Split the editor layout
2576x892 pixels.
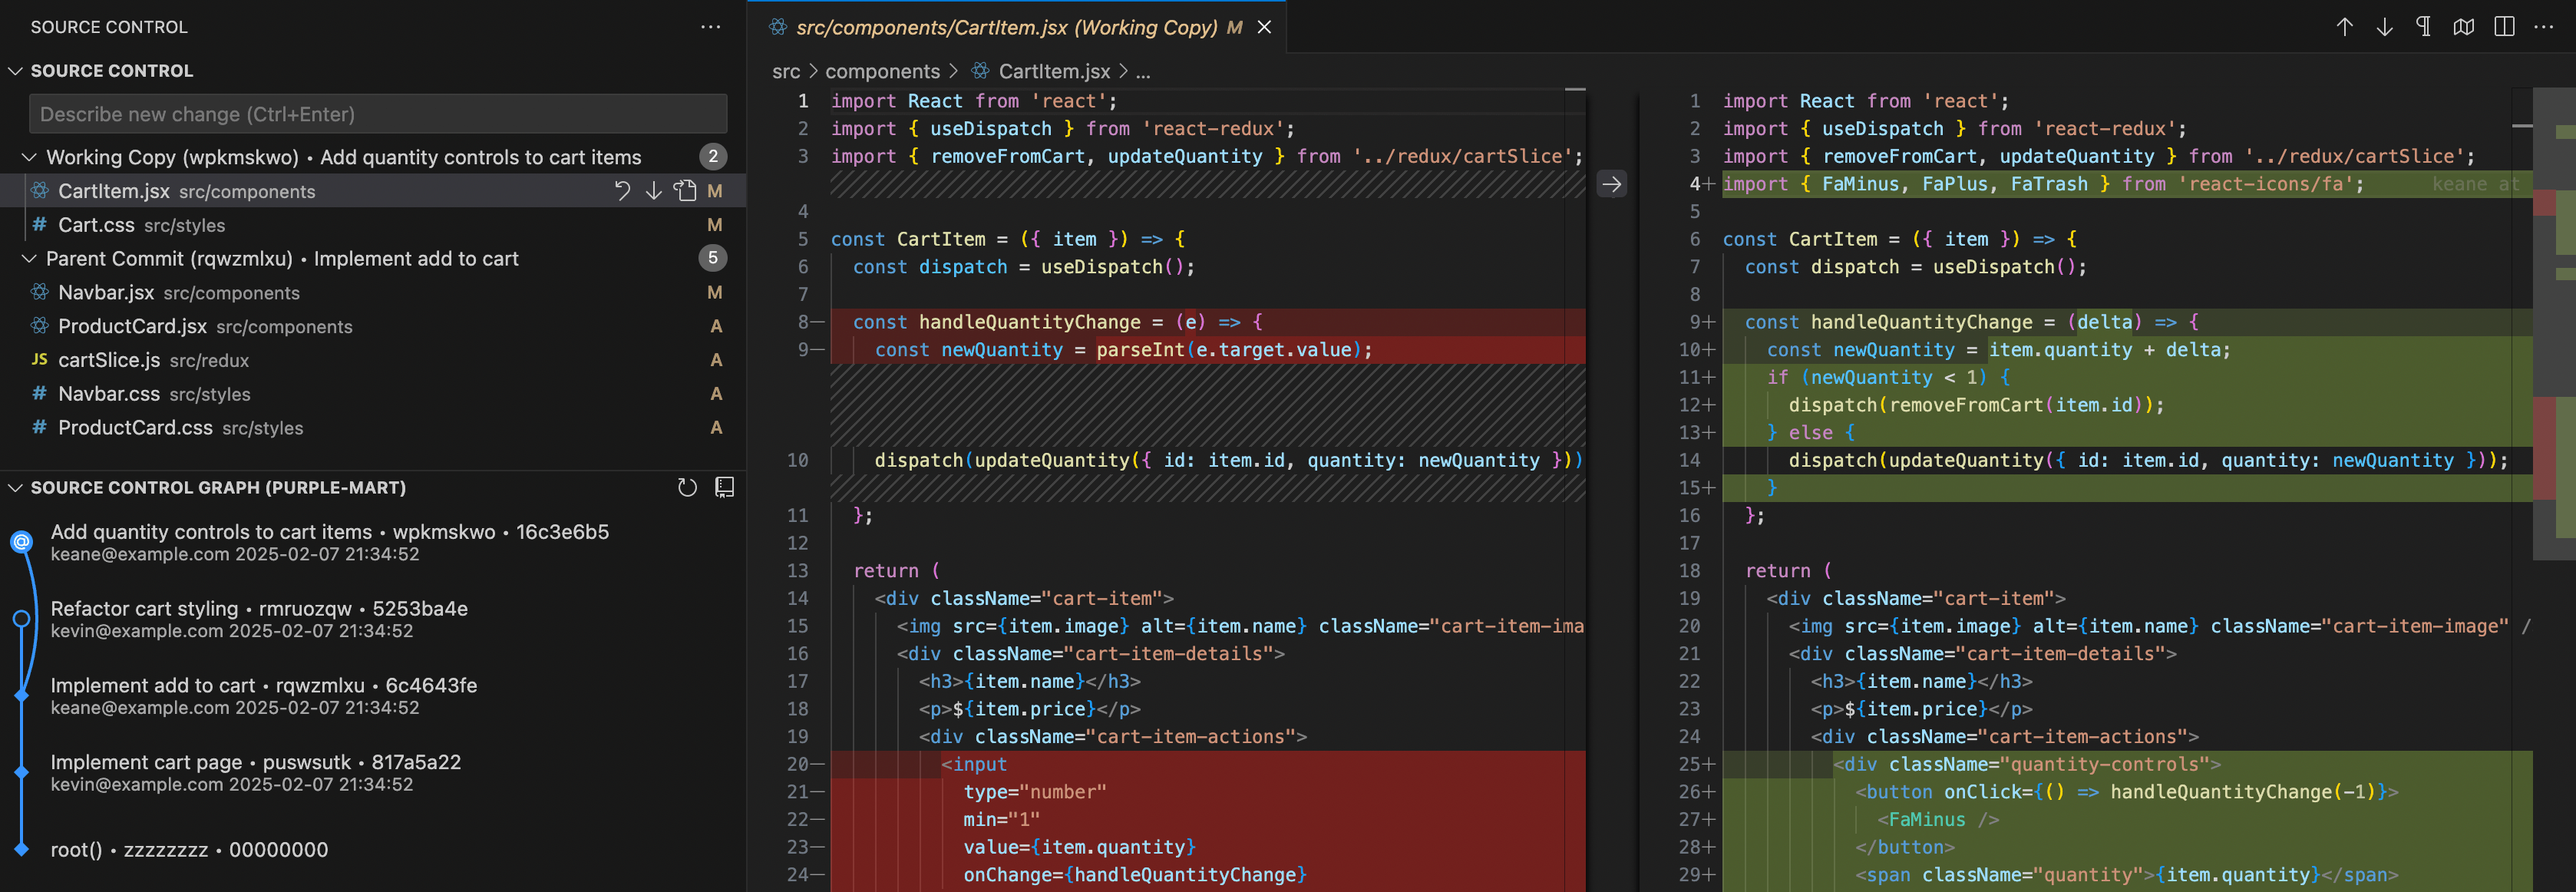click(2504, 27)
